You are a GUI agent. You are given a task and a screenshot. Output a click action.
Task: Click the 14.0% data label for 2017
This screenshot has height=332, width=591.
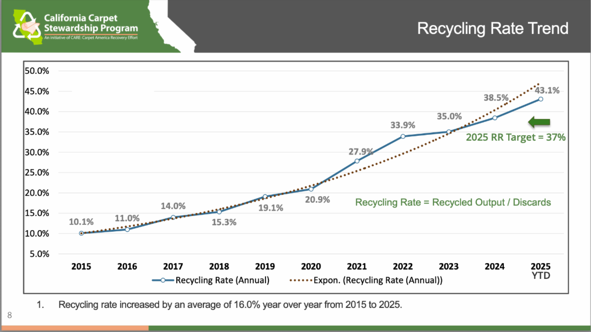tap(173, 206)
